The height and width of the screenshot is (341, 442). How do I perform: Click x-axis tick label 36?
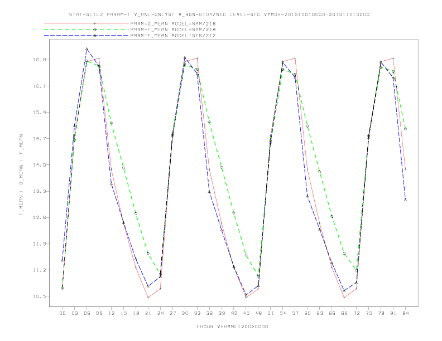coord(209,313)
